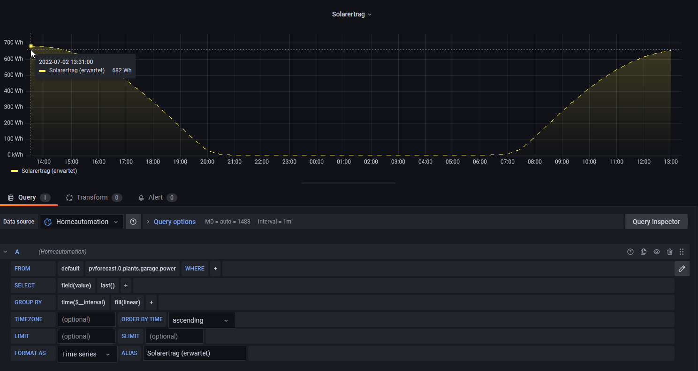Click last() aggregation segment
Image resolution: width=698 pixels, height=371 pixels.
(x=107, y=286)
